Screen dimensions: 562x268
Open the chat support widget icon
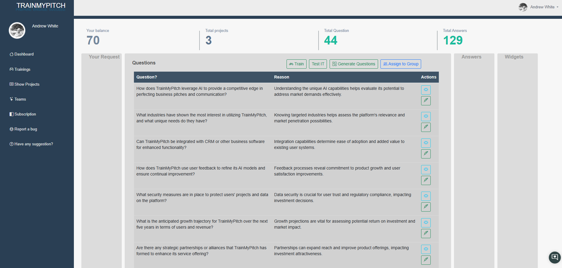555,257
